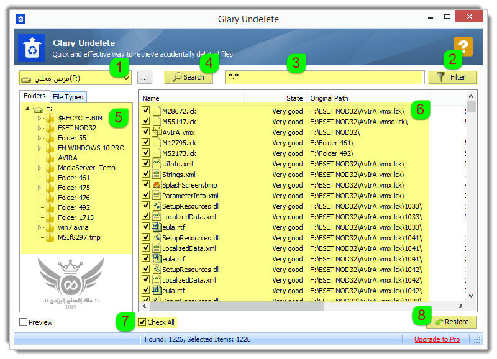
Task: Click the MediaServer_Temp folder icon
Action: [x=50, y=168]
